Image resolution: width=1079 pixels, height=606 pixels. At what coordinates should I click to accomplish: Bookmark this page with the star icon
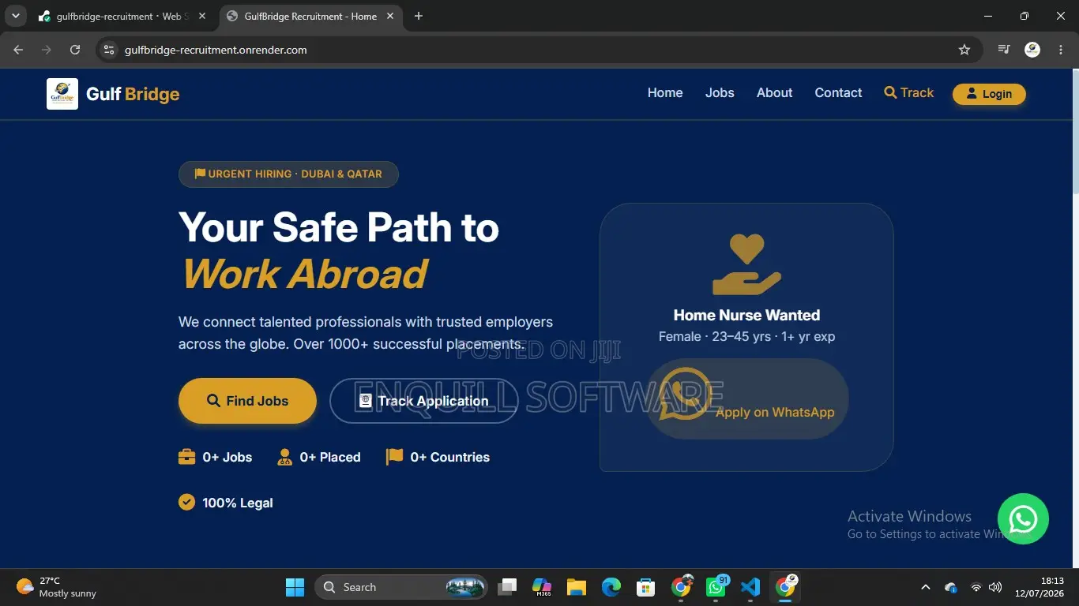(x=964, y=50)
